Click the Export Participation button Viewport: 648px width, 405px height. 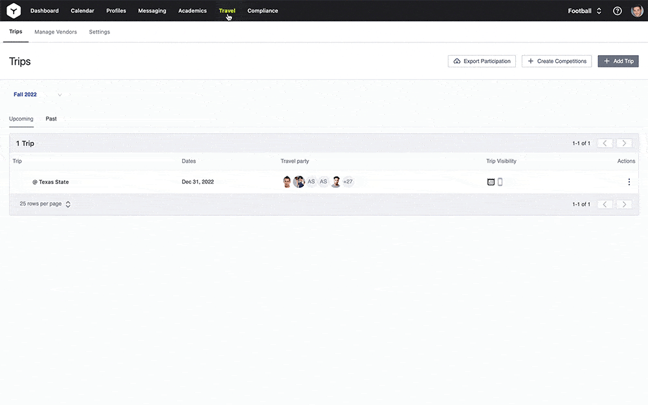482,61
